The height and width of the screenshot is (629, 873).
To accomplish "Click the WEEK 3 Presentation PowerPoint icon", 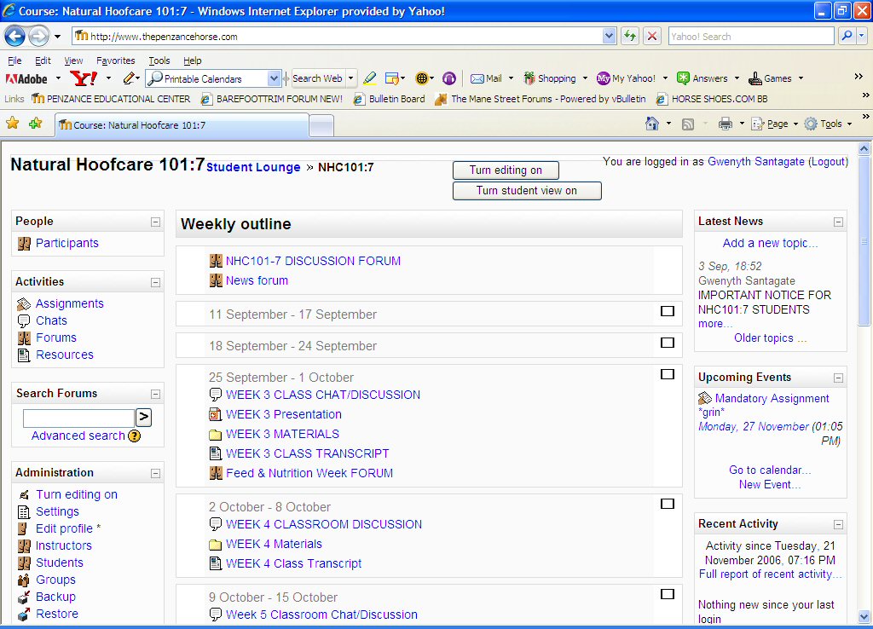I will [x=216, y=415].
